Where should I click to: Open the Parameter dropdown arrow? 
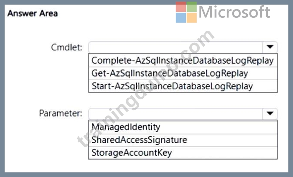tap(270, 113)
